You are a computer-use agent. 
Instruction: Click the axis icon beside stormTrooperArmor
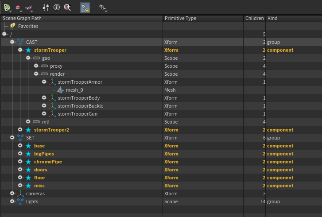click(x=52, y=82)
